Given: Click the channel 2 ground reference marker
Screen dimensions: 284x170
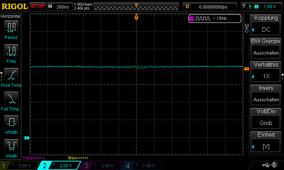Looking at the screenshot, I should click(27, 138).
